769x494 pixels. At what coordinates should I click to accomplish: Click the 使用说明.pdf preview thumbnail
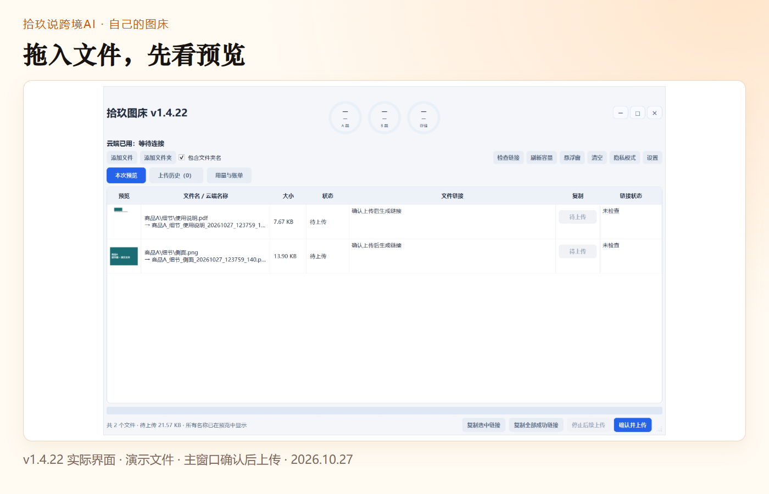pyautogui.click(x=121, y=210)
